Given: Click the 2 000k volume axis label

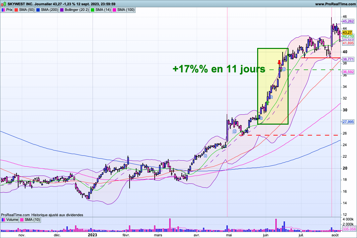Looking at the screenshot, I should tap(348, 224).
